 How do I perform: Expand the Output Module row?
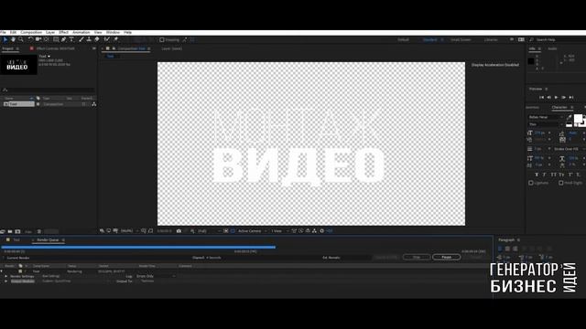(5, 281)
